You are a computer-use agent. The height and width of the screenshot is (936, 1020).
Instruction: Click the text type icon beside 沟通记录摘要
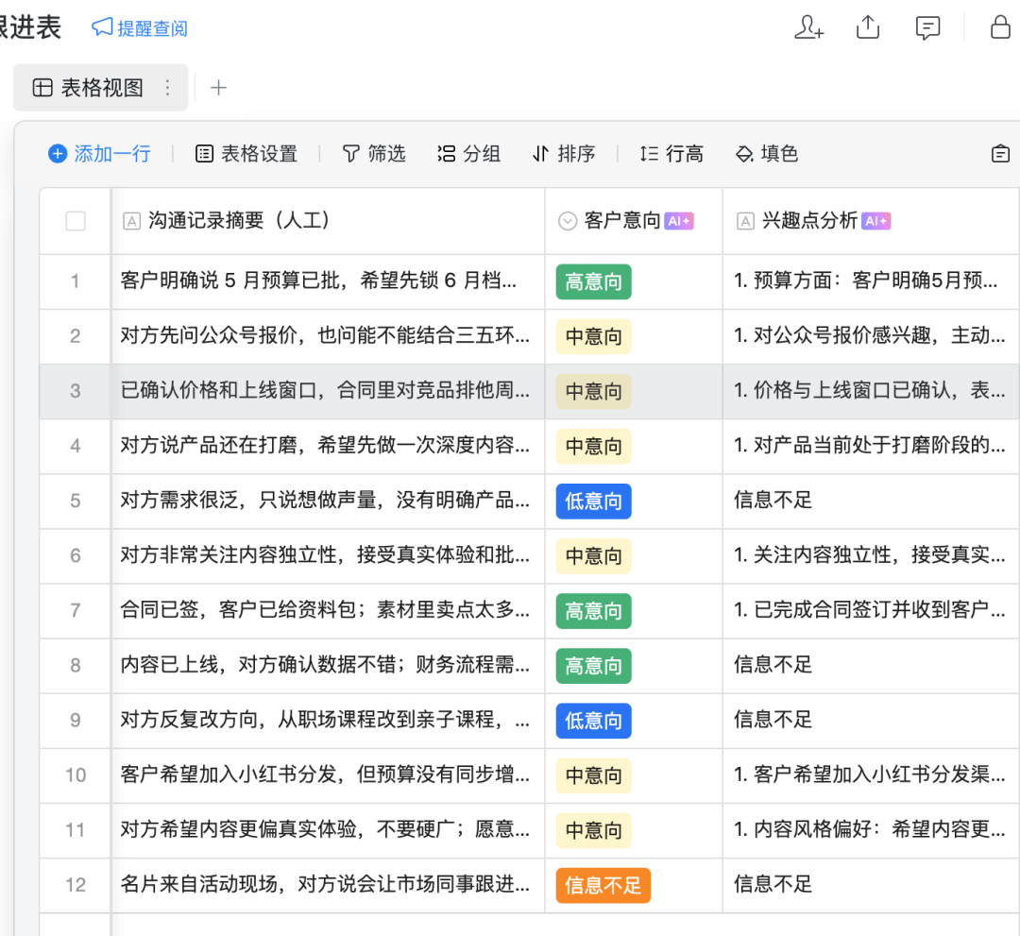coord(131,221)
